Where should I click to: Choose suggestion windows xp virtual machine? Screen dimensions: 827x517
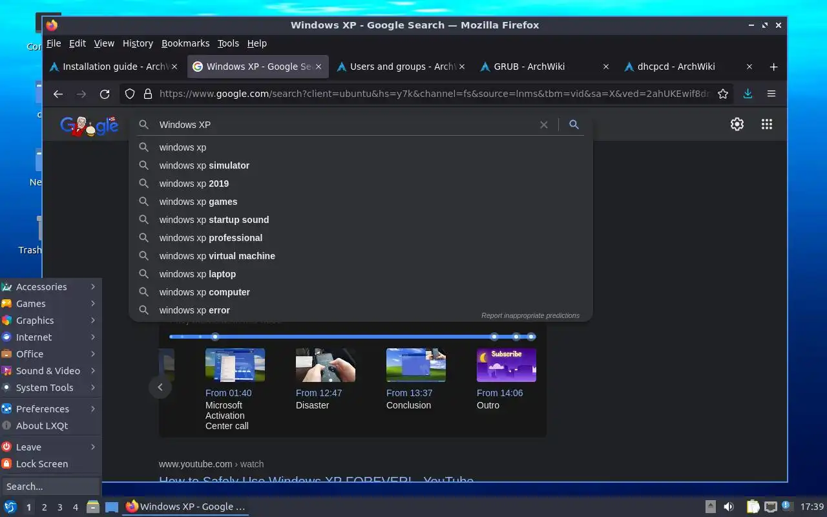coord(361,256)
